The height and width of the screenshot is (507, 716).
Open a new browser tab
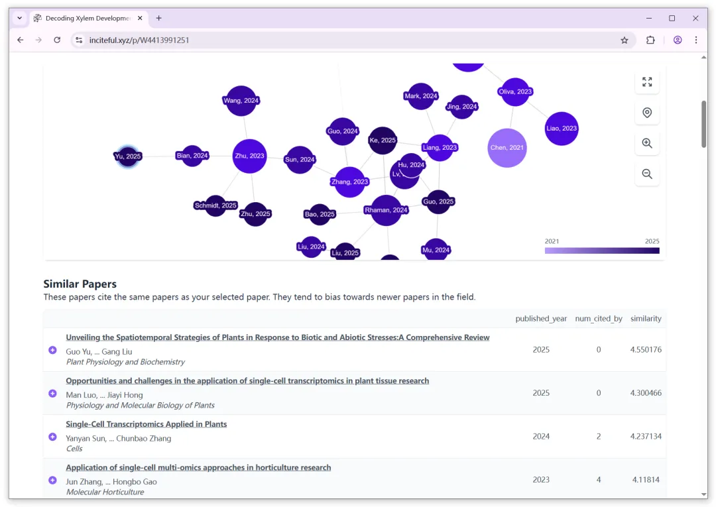tap(158, 19)
